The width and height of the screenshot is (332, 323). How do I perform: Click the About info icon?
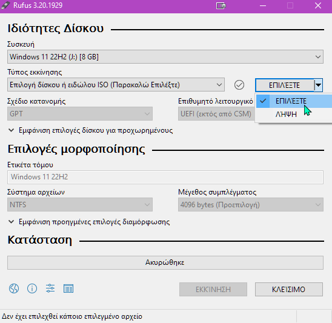tap(32, 288)
